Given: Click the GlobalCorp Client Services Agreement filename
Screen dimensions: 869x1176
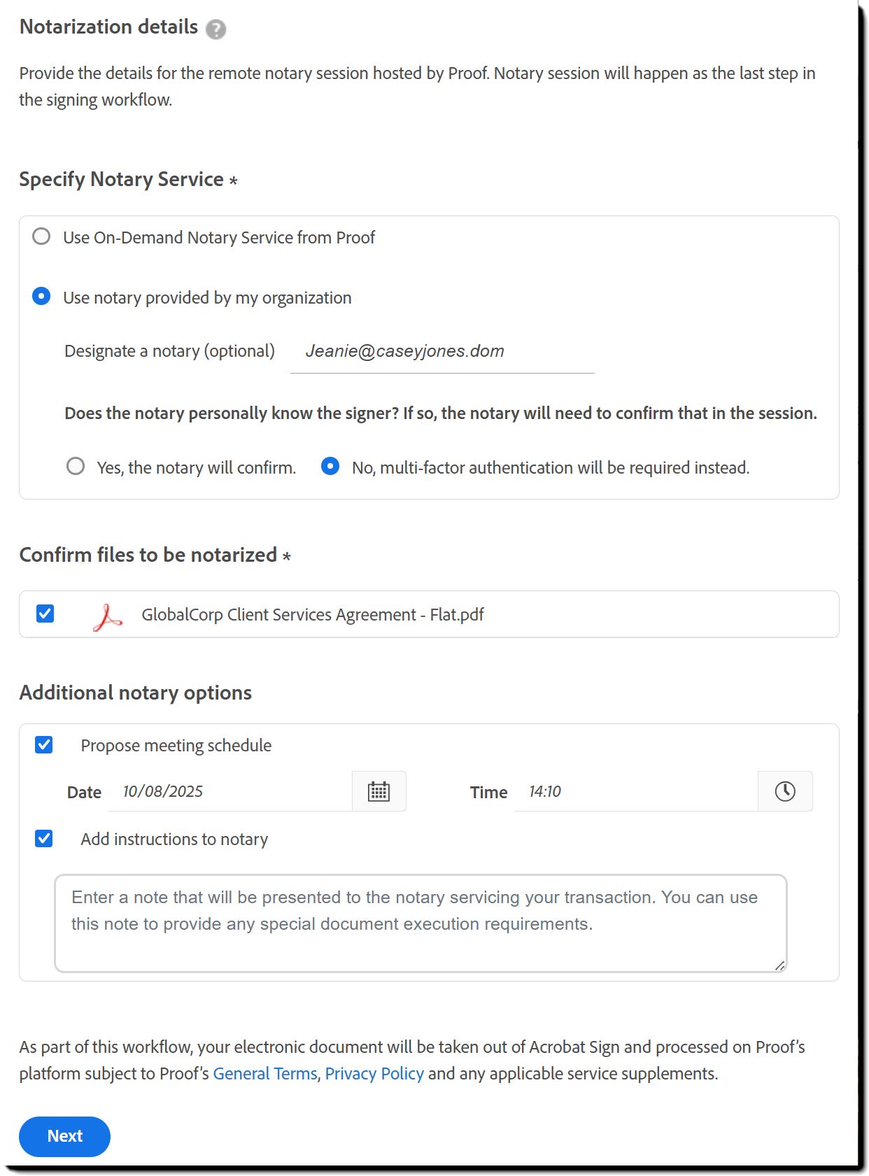Looking at the screenshot, I should (313, 615).
